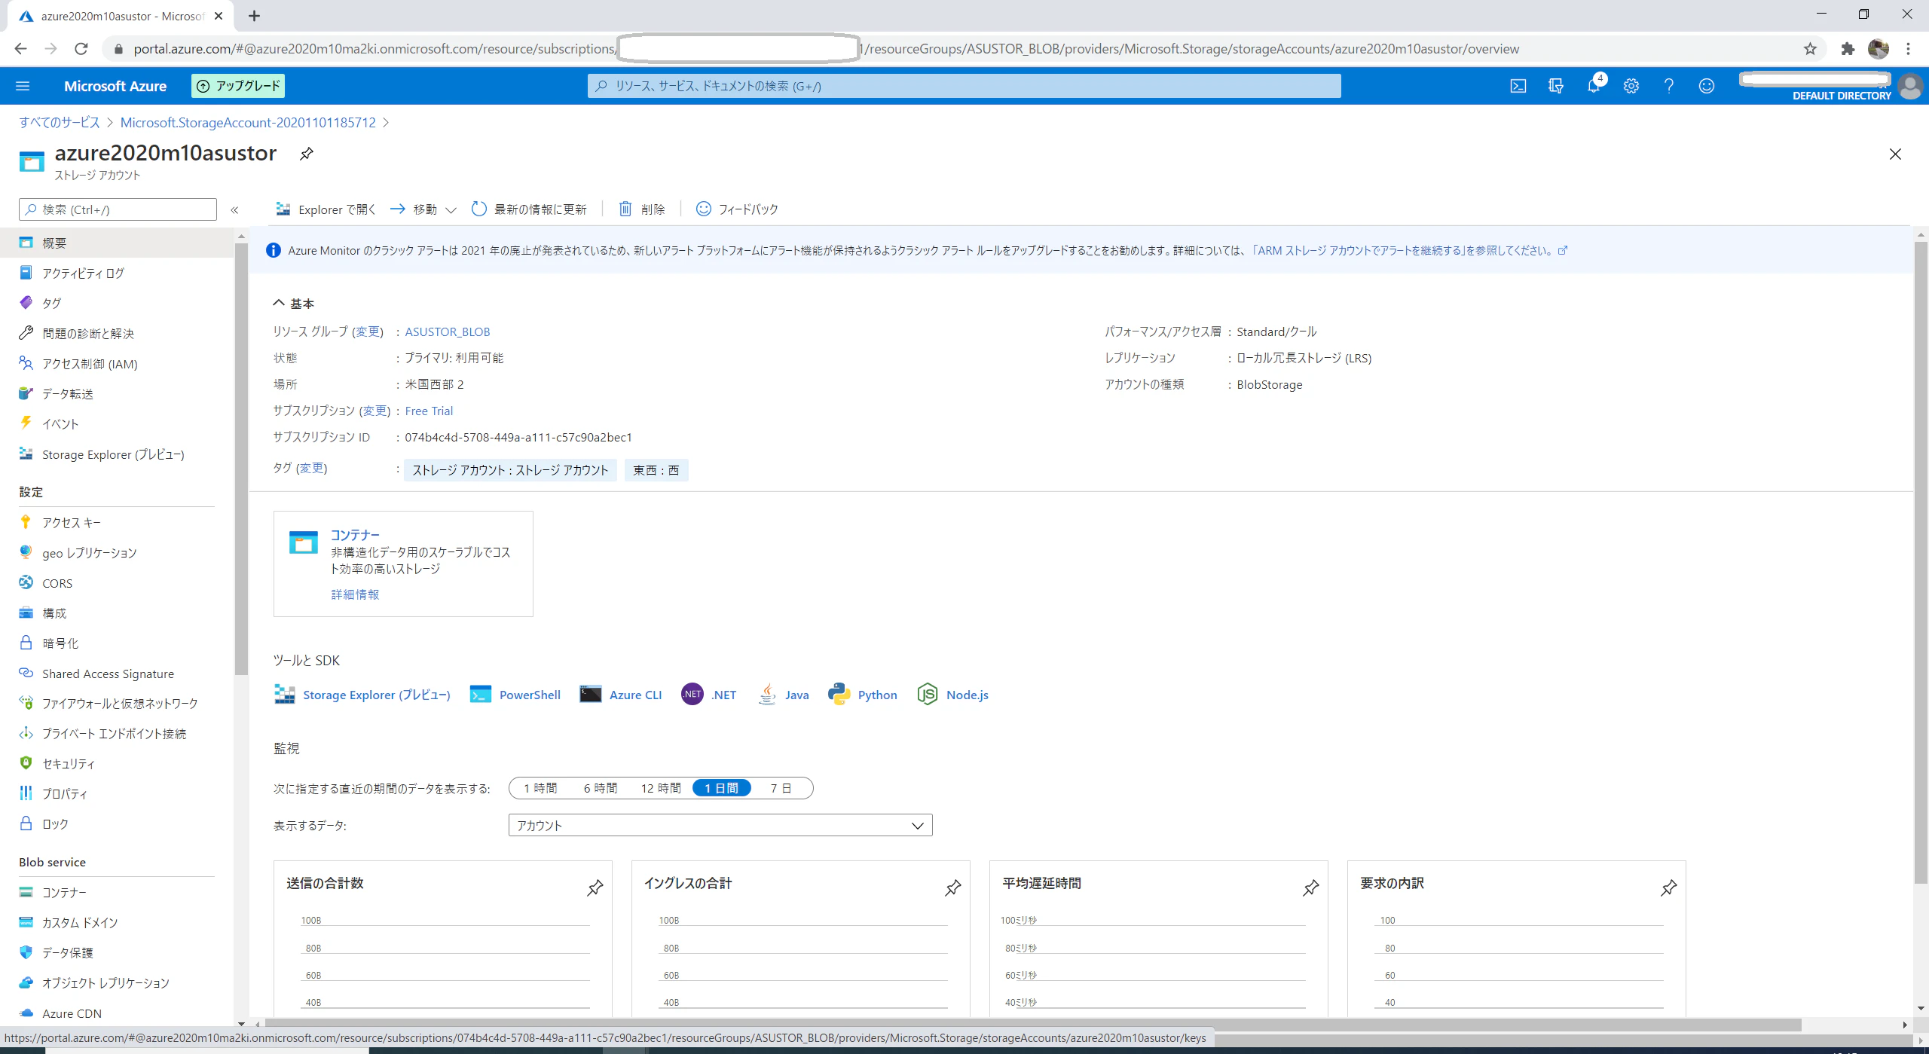This screenshot has height=1054, width=1929.
Task: Bookmark this page with star icon
Action: 1810,49
